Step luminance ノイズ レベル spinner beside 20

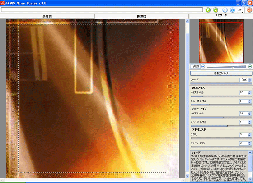click(249, 92)
